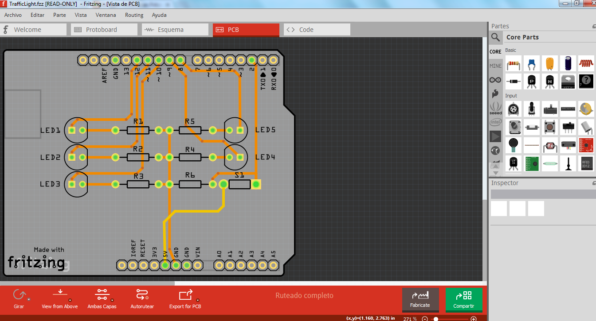Select the resistor part in Basic bin
Image resolution: width=596 pixels, height=321 pixels.
pos(513,63)
